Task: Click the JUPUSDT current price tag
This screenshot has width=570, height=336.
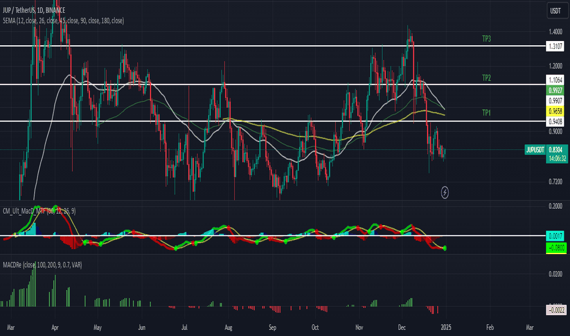Action: [x=535, y=150]
